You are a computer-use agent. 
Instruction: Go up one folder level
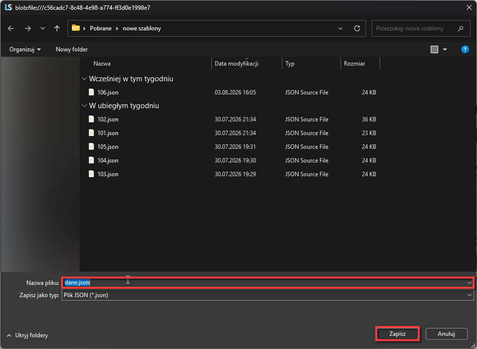pyautogui.click(x=57, y=28)
